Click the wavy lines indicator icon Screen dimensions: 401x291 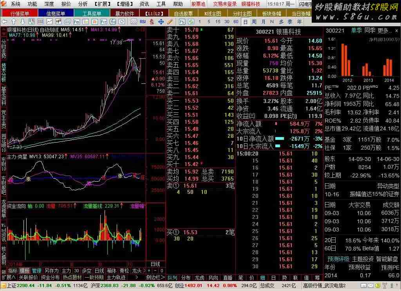click(134, 22)
